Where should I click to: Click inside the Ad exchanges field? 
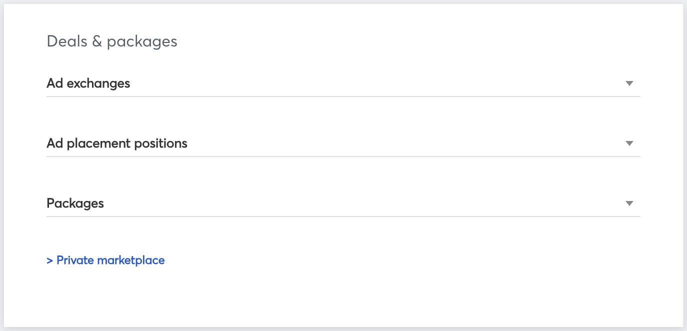click(343, 83)
